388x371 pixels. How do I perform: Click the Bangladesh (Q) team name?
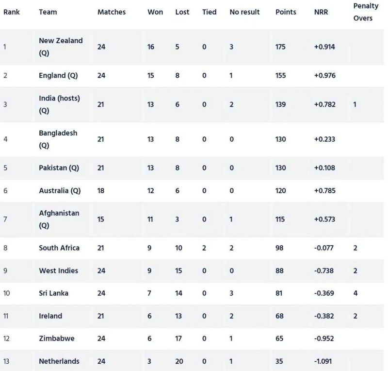(58, 139)
